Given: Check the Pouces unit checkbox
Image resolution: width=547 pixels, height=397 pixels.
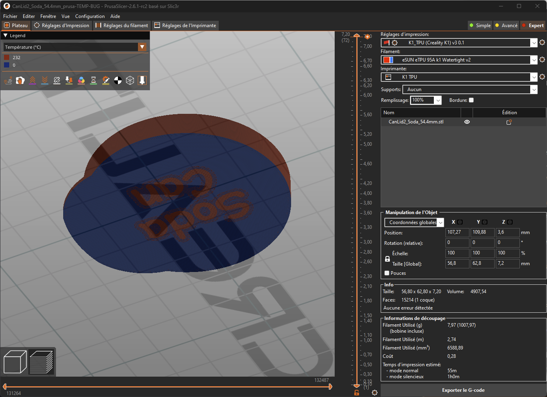Looking at the screenshot, I should (x=386, y=273).
